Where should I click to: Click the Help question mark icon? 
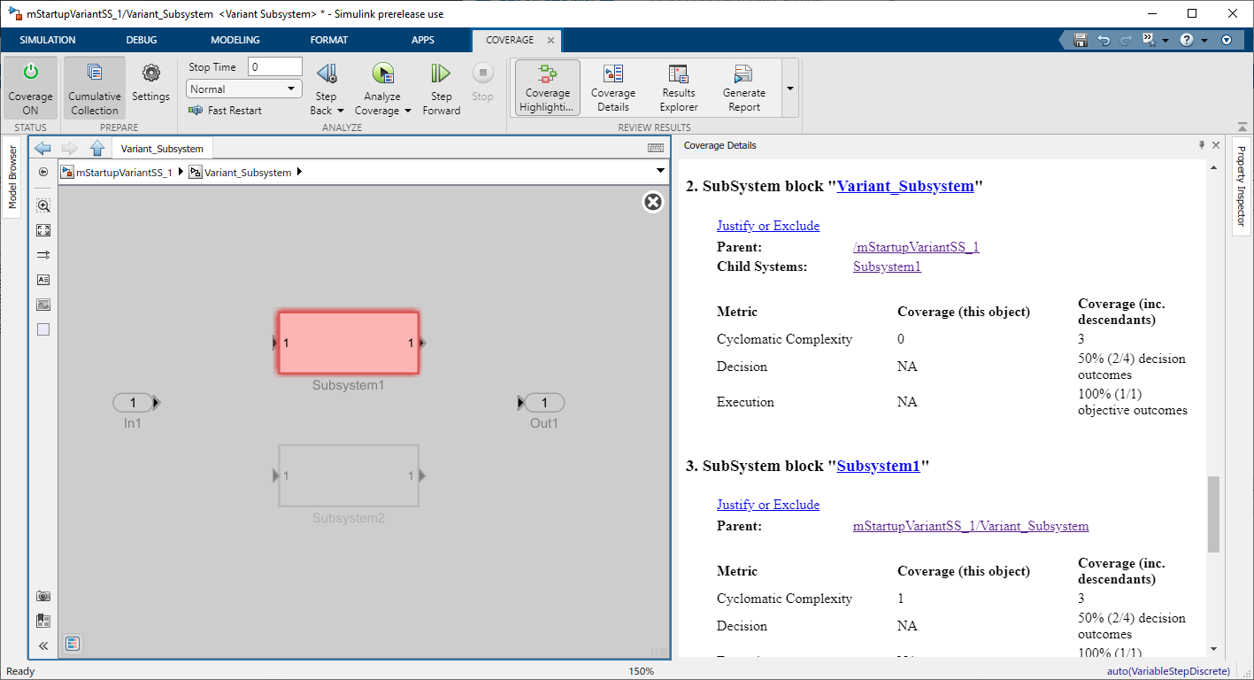(x=1186, y=40)
